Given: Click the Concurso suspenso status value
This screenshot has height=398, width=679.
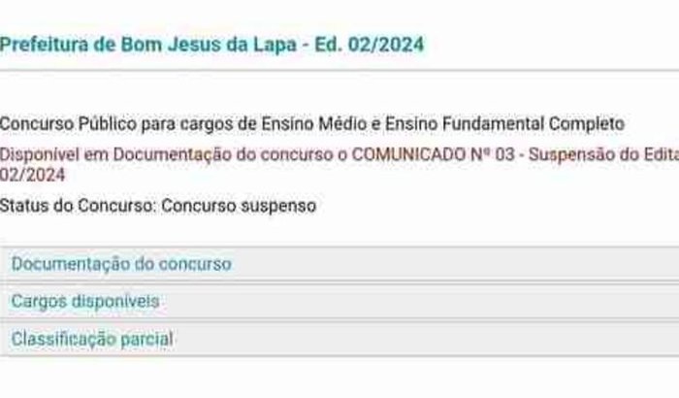Looking at the screenshot, I should coord(239,206).
